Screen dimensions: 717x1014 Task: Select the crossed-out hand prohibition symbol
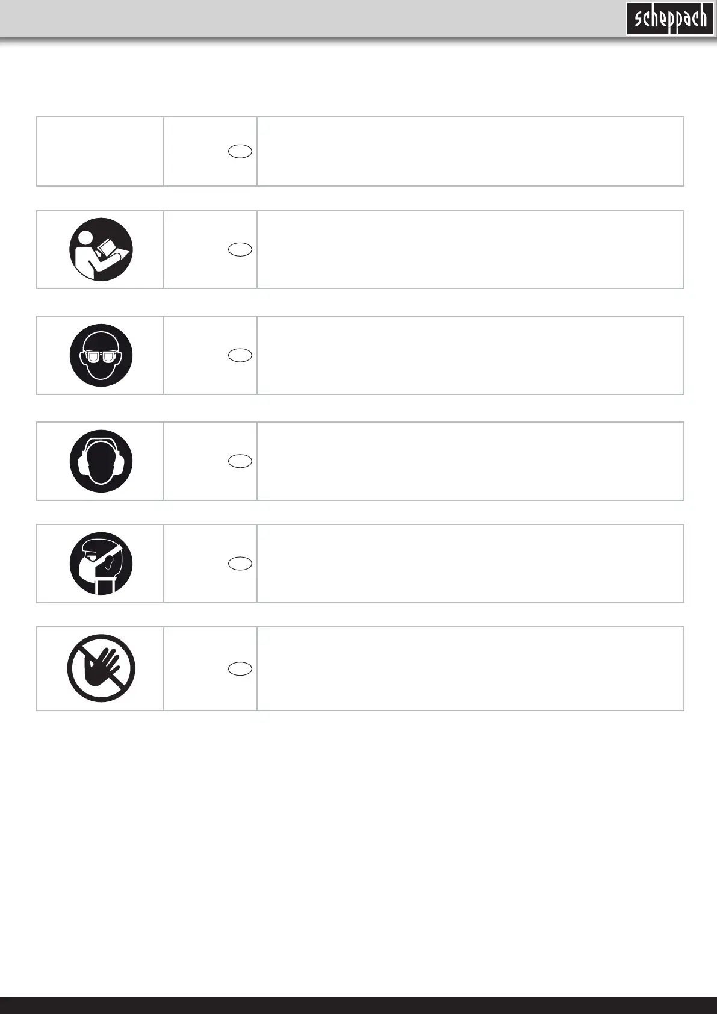tap(101, 668)
